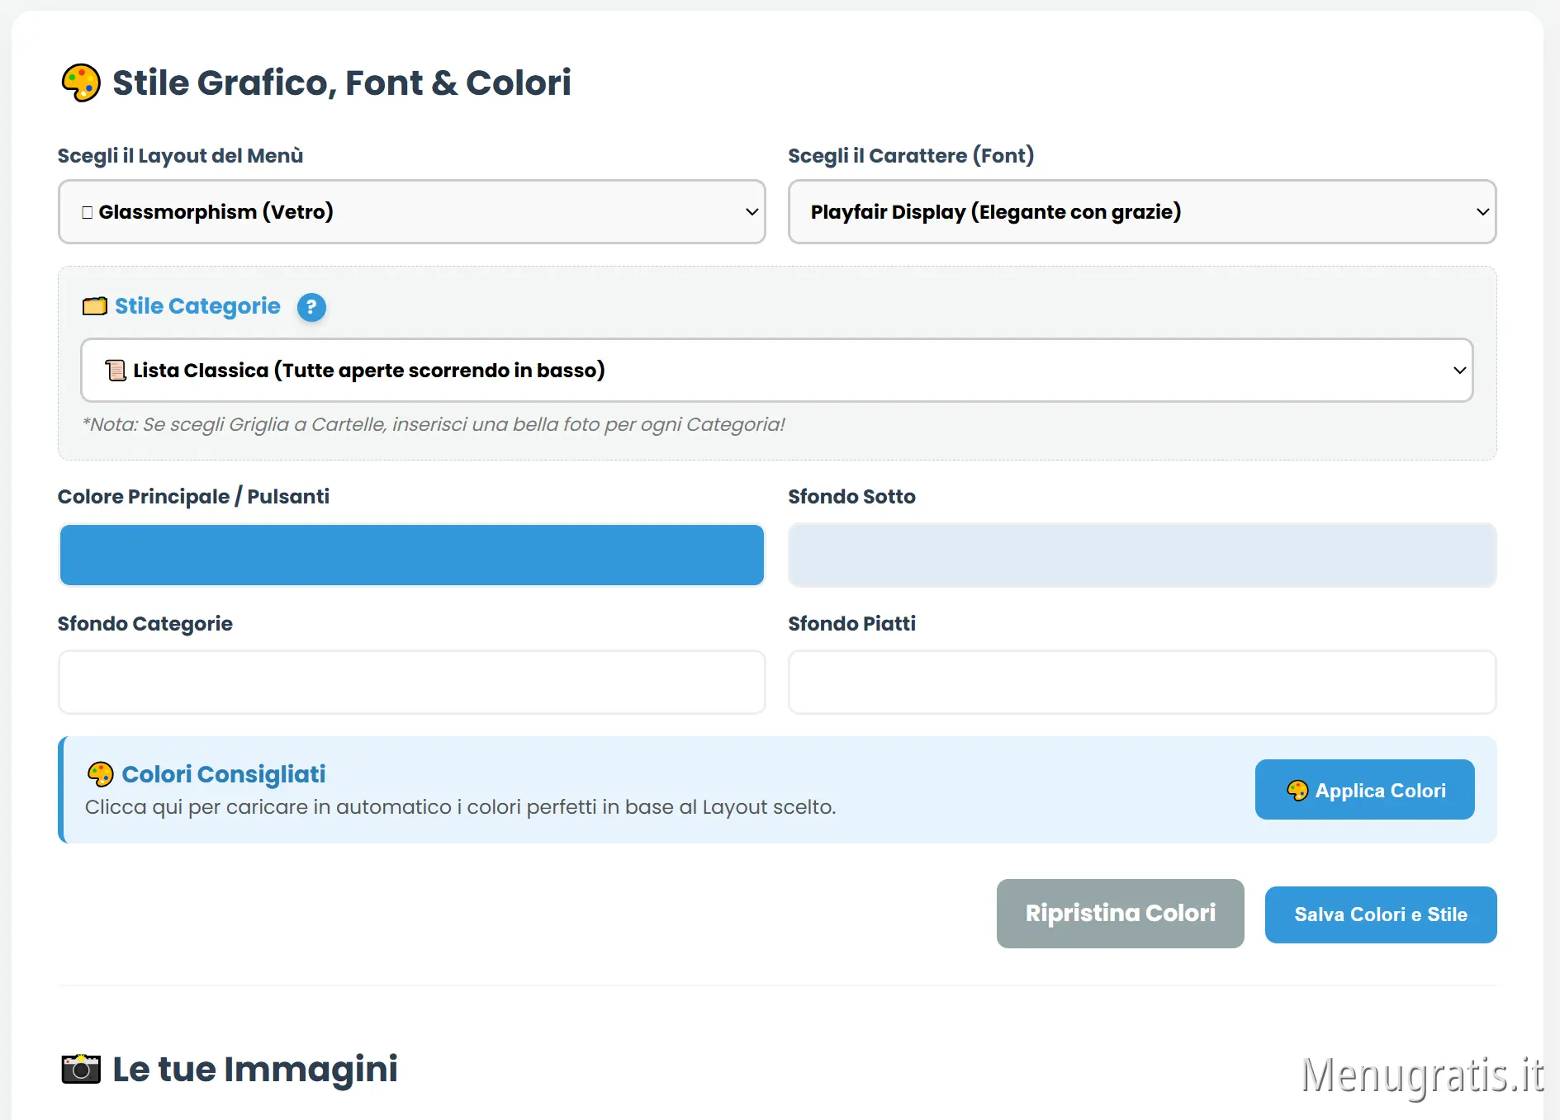Open the Glassmorphism (Vetro) layout dropdown

(x=411, y=212)
